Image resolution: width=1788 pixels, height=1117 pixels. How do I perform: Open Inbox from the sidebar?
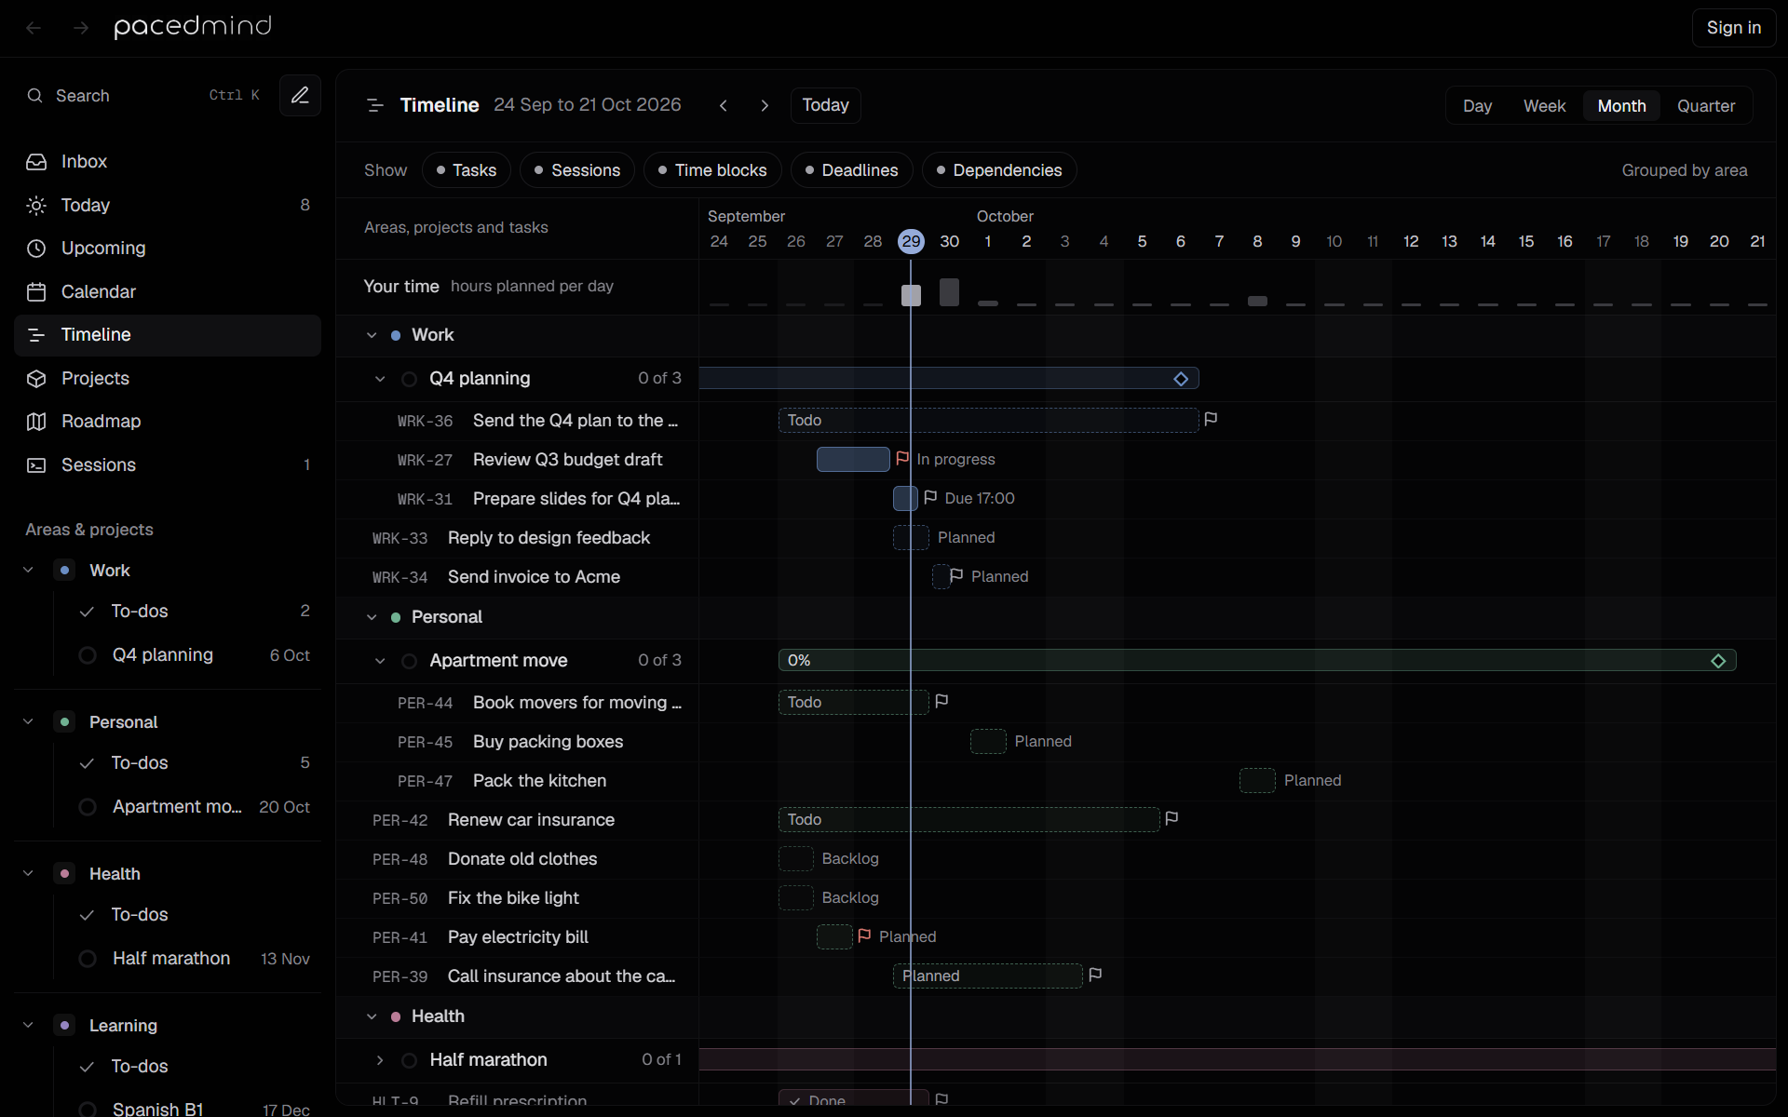click(x=168, y=161)
